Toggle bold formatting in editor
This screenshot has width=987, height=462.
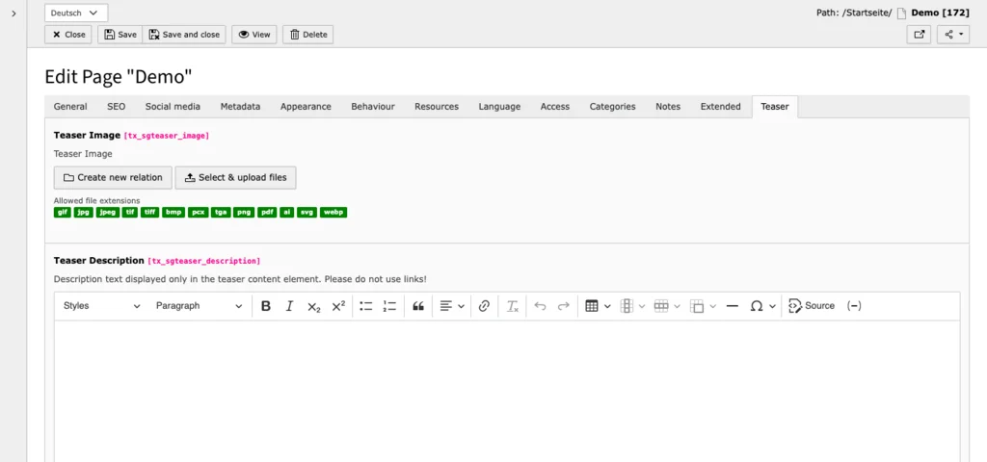266,306
